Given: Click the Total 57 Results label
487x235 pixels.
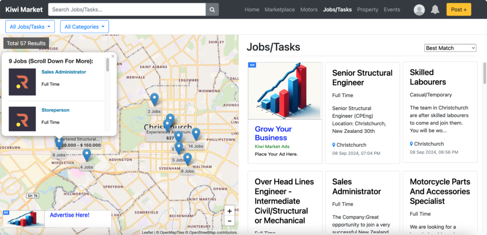Looking at the screenshot, I should [26, 43].
